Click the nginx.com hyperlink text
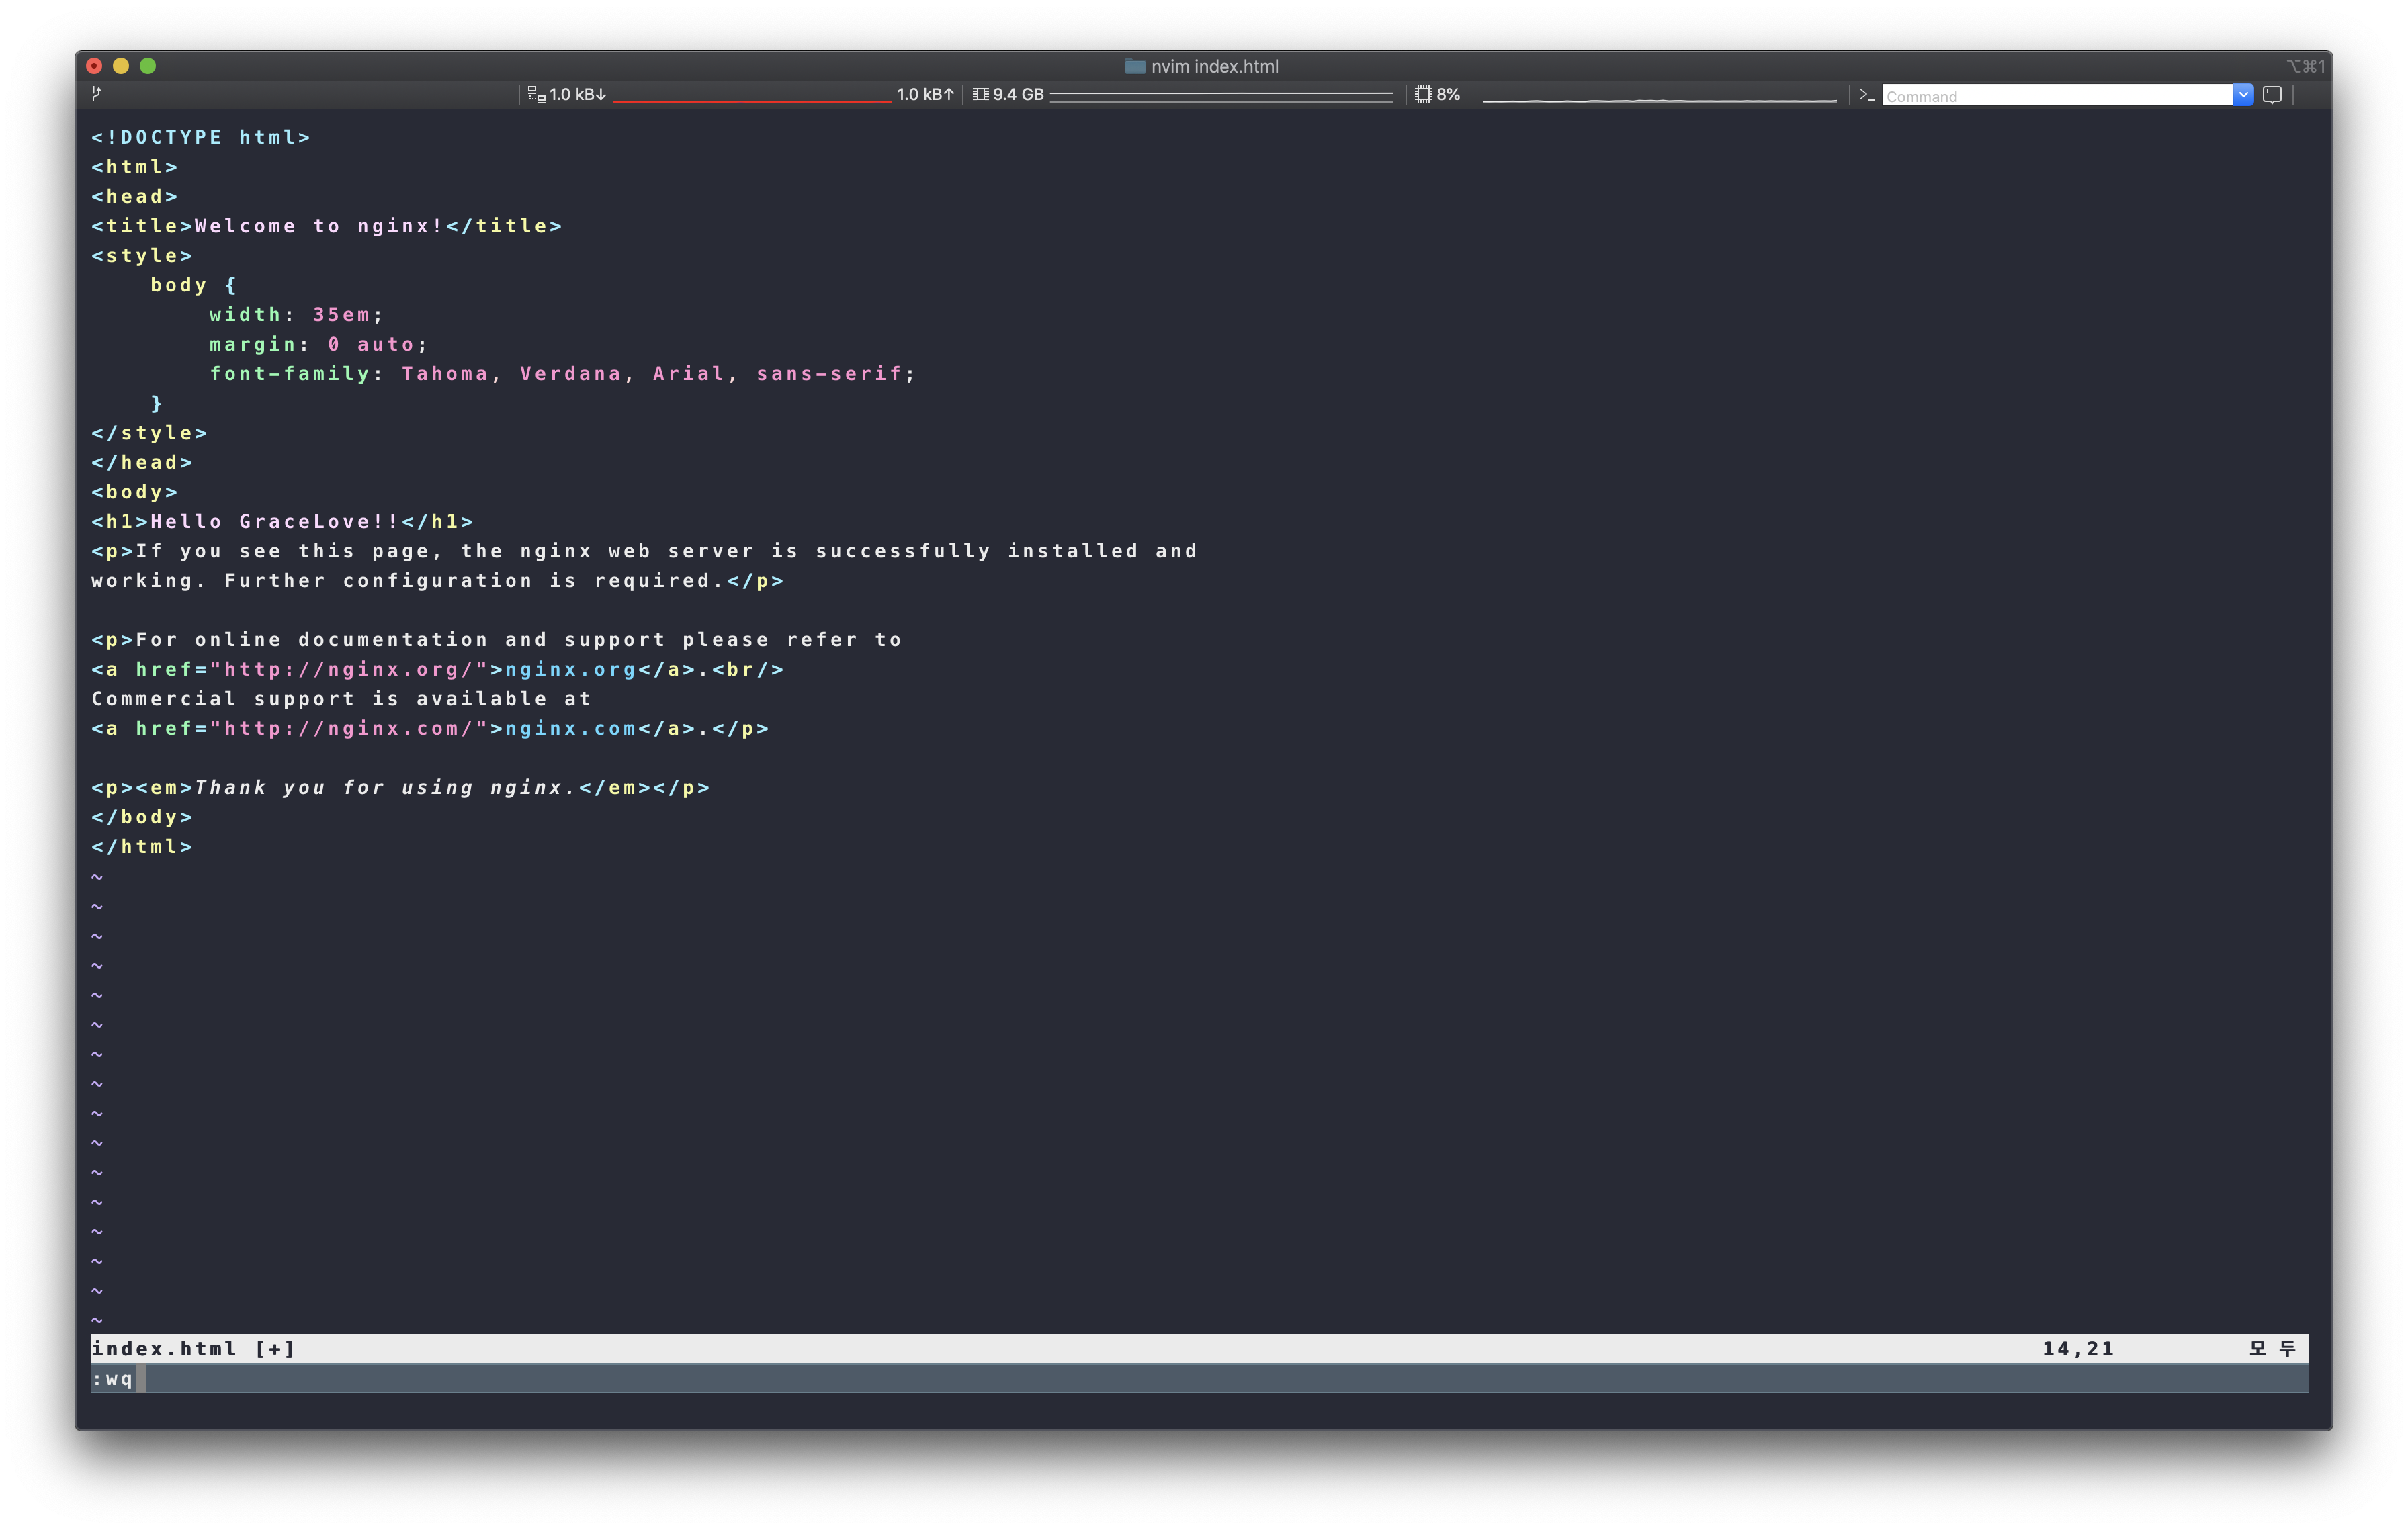2408x1530 pixels. click(570, 729)
